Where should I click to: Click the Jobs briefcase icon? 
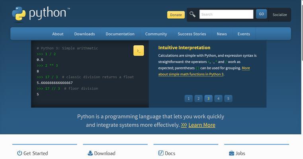(231, 153)
